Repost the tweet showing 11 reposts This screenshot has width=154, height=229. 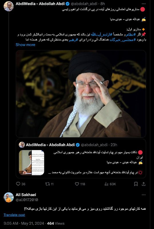click(48, 184)
